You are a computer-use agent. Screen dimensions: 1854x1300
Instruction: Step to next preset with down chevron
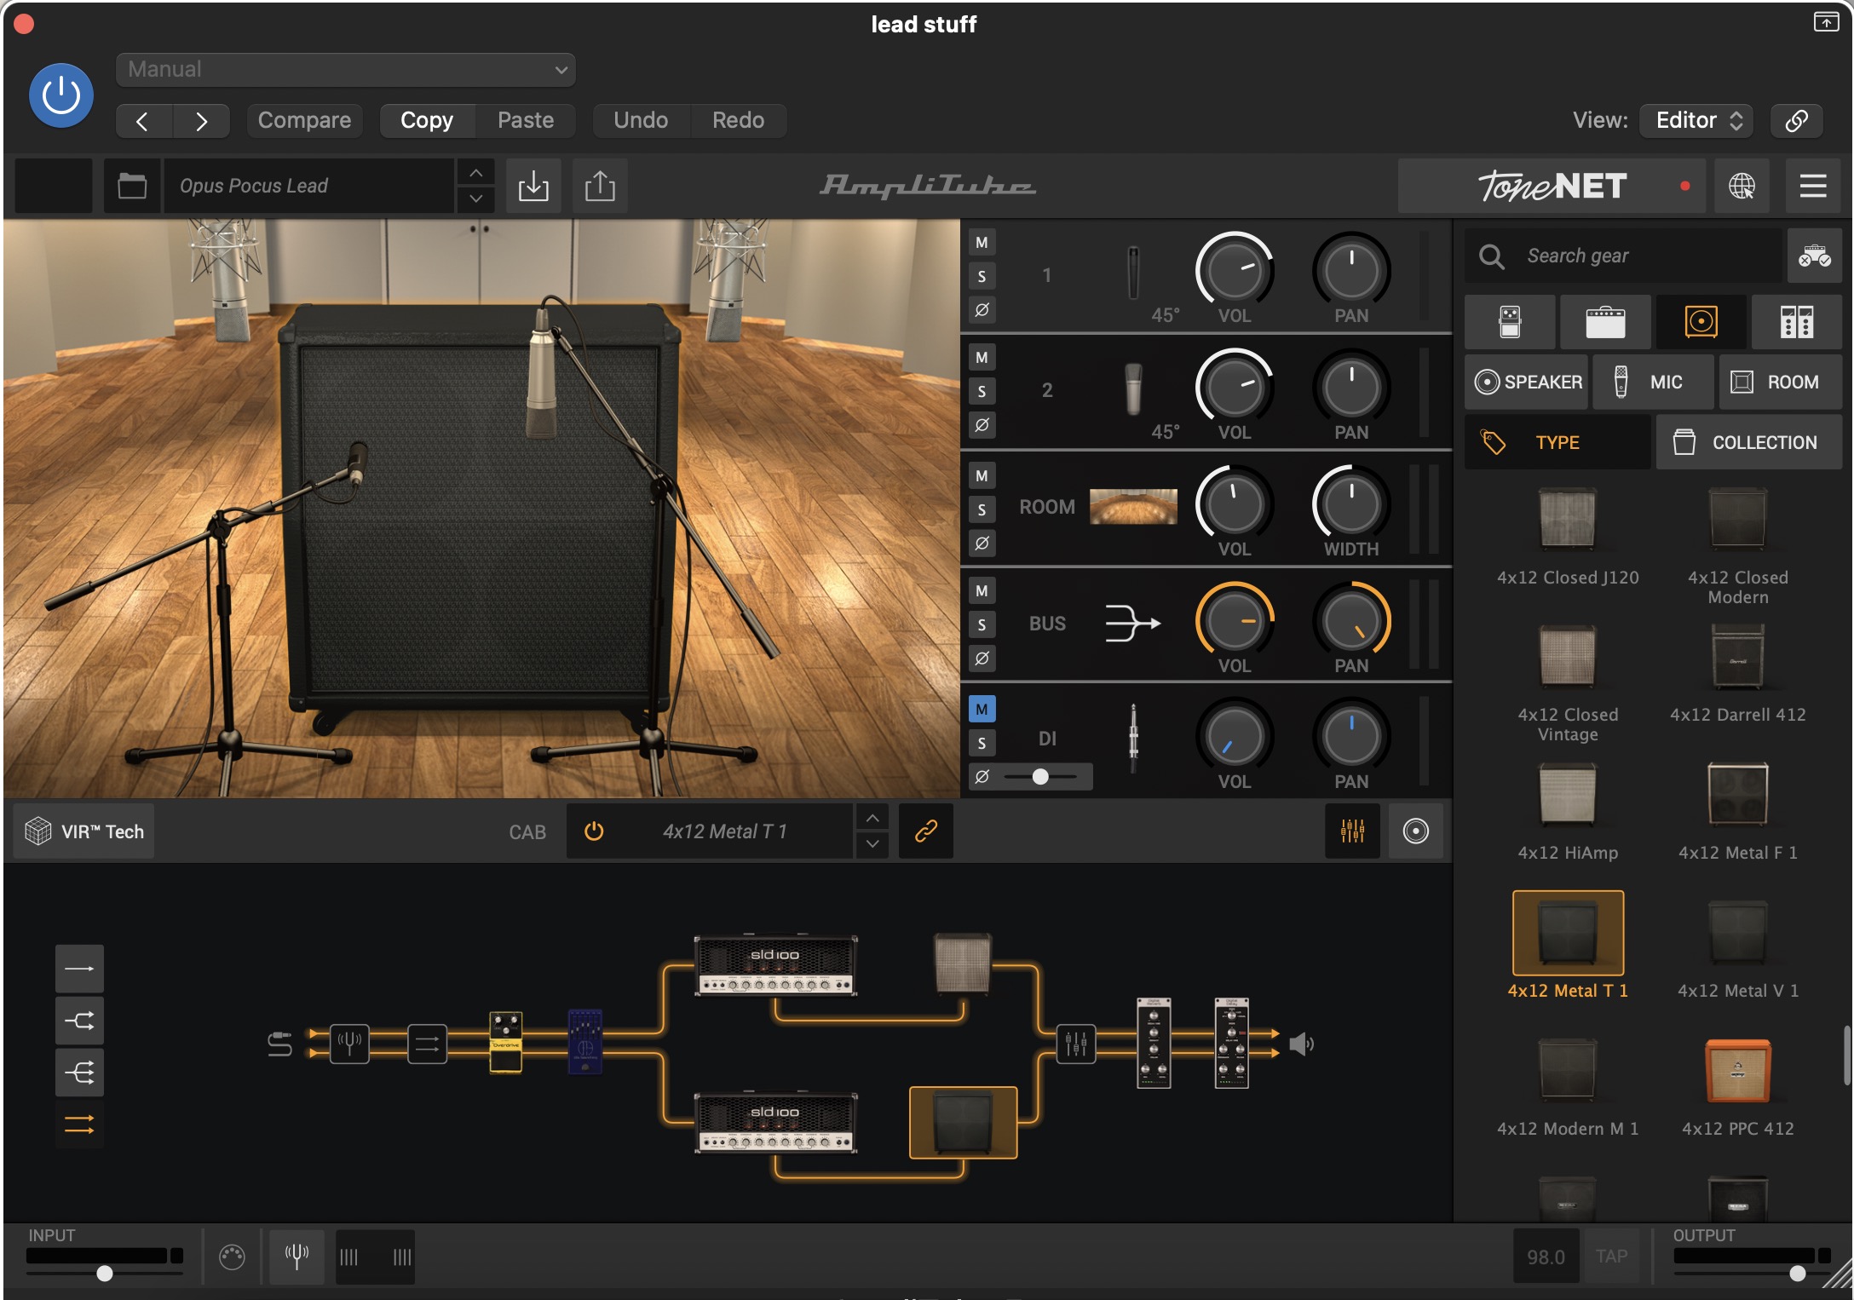coord(476,198)
